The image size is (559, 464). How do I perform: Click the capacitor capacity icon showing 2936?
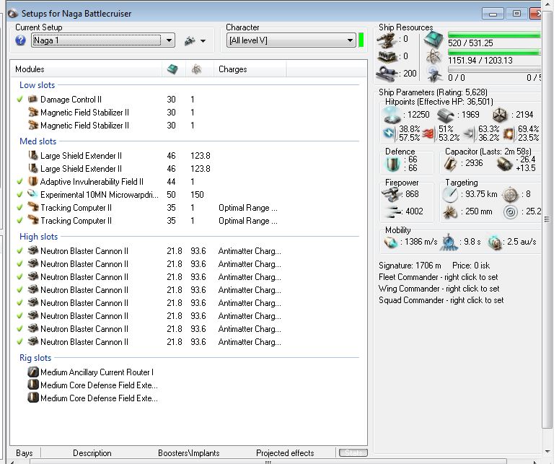pos(450,163)
